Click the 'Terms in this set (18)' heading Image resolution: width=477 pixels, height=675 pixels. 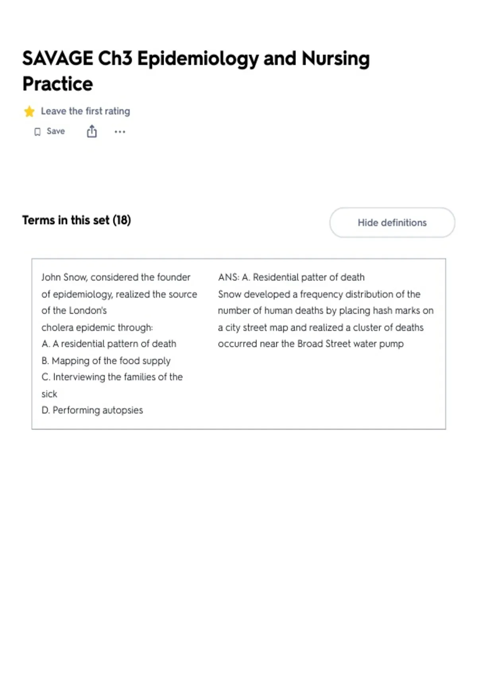(x=76, y=220)
